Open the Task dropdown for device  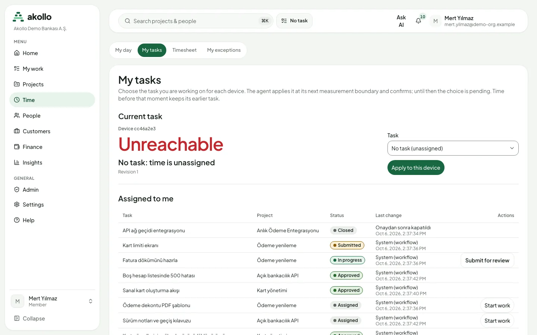click(x=453, y=148)
